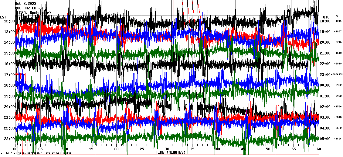Click the UTC timezone axis heading
The image size is (343, 157).
(x=326, y=17)
